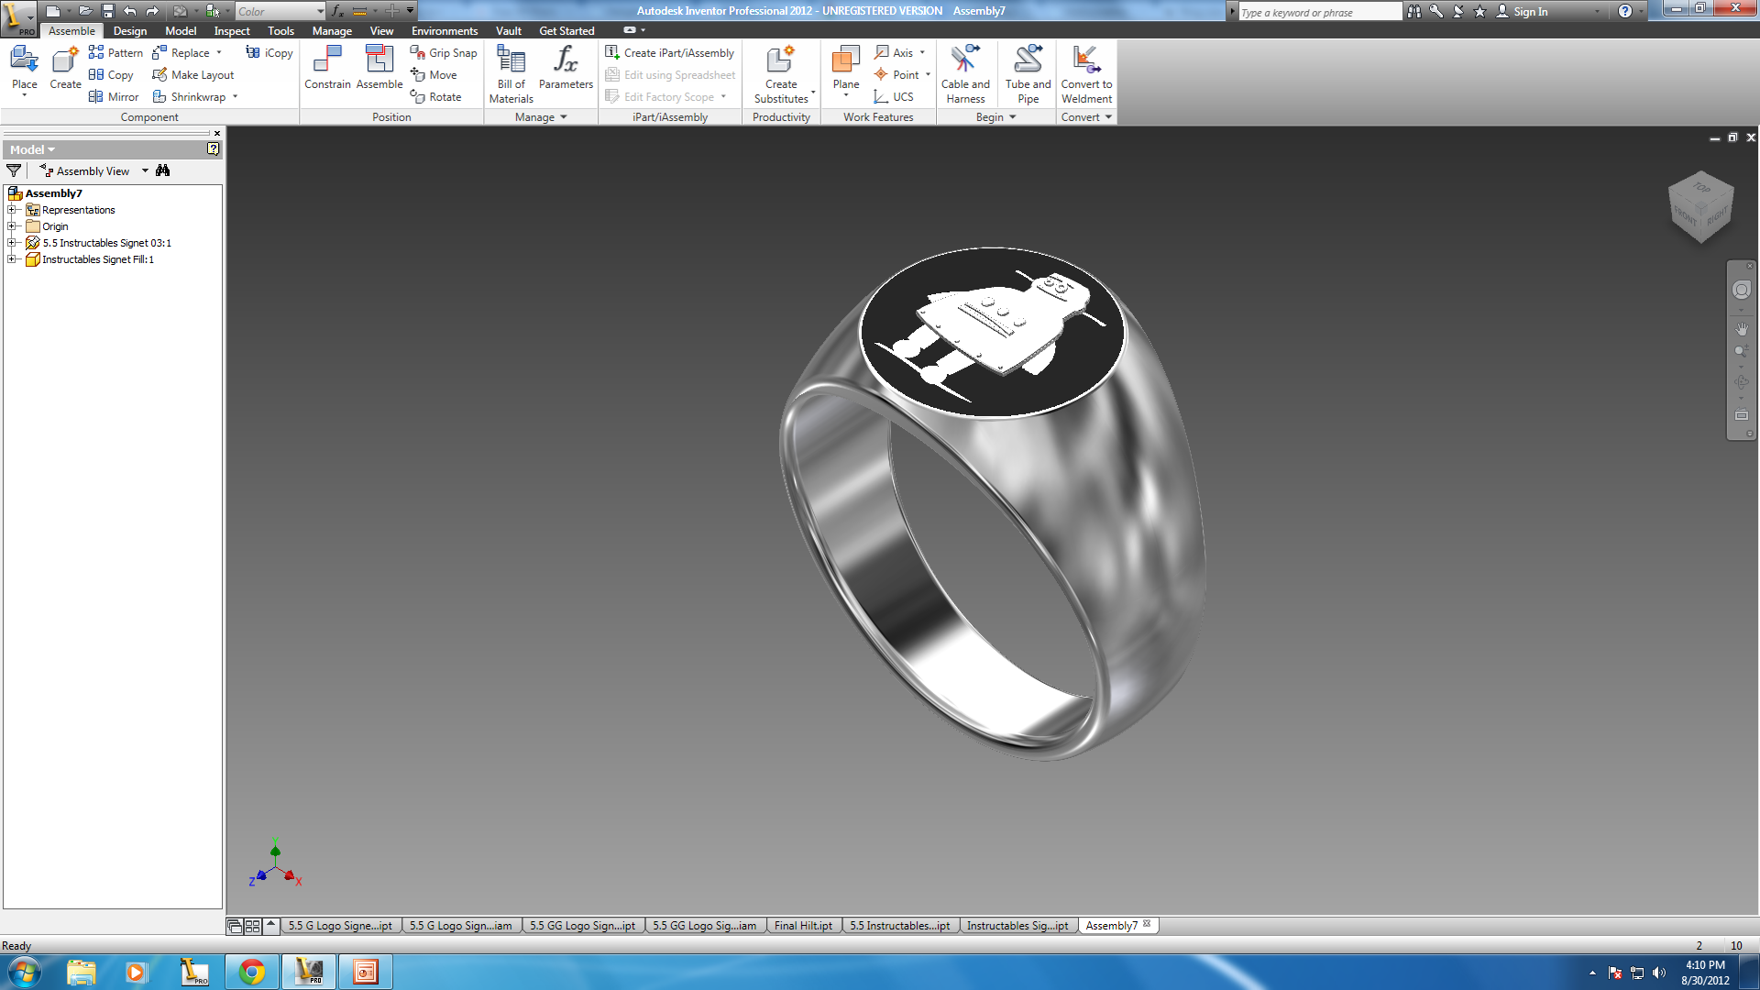Click the Windows Start button
The width and height of the screenshot is (1760, 990).
(x=24, y=972)
